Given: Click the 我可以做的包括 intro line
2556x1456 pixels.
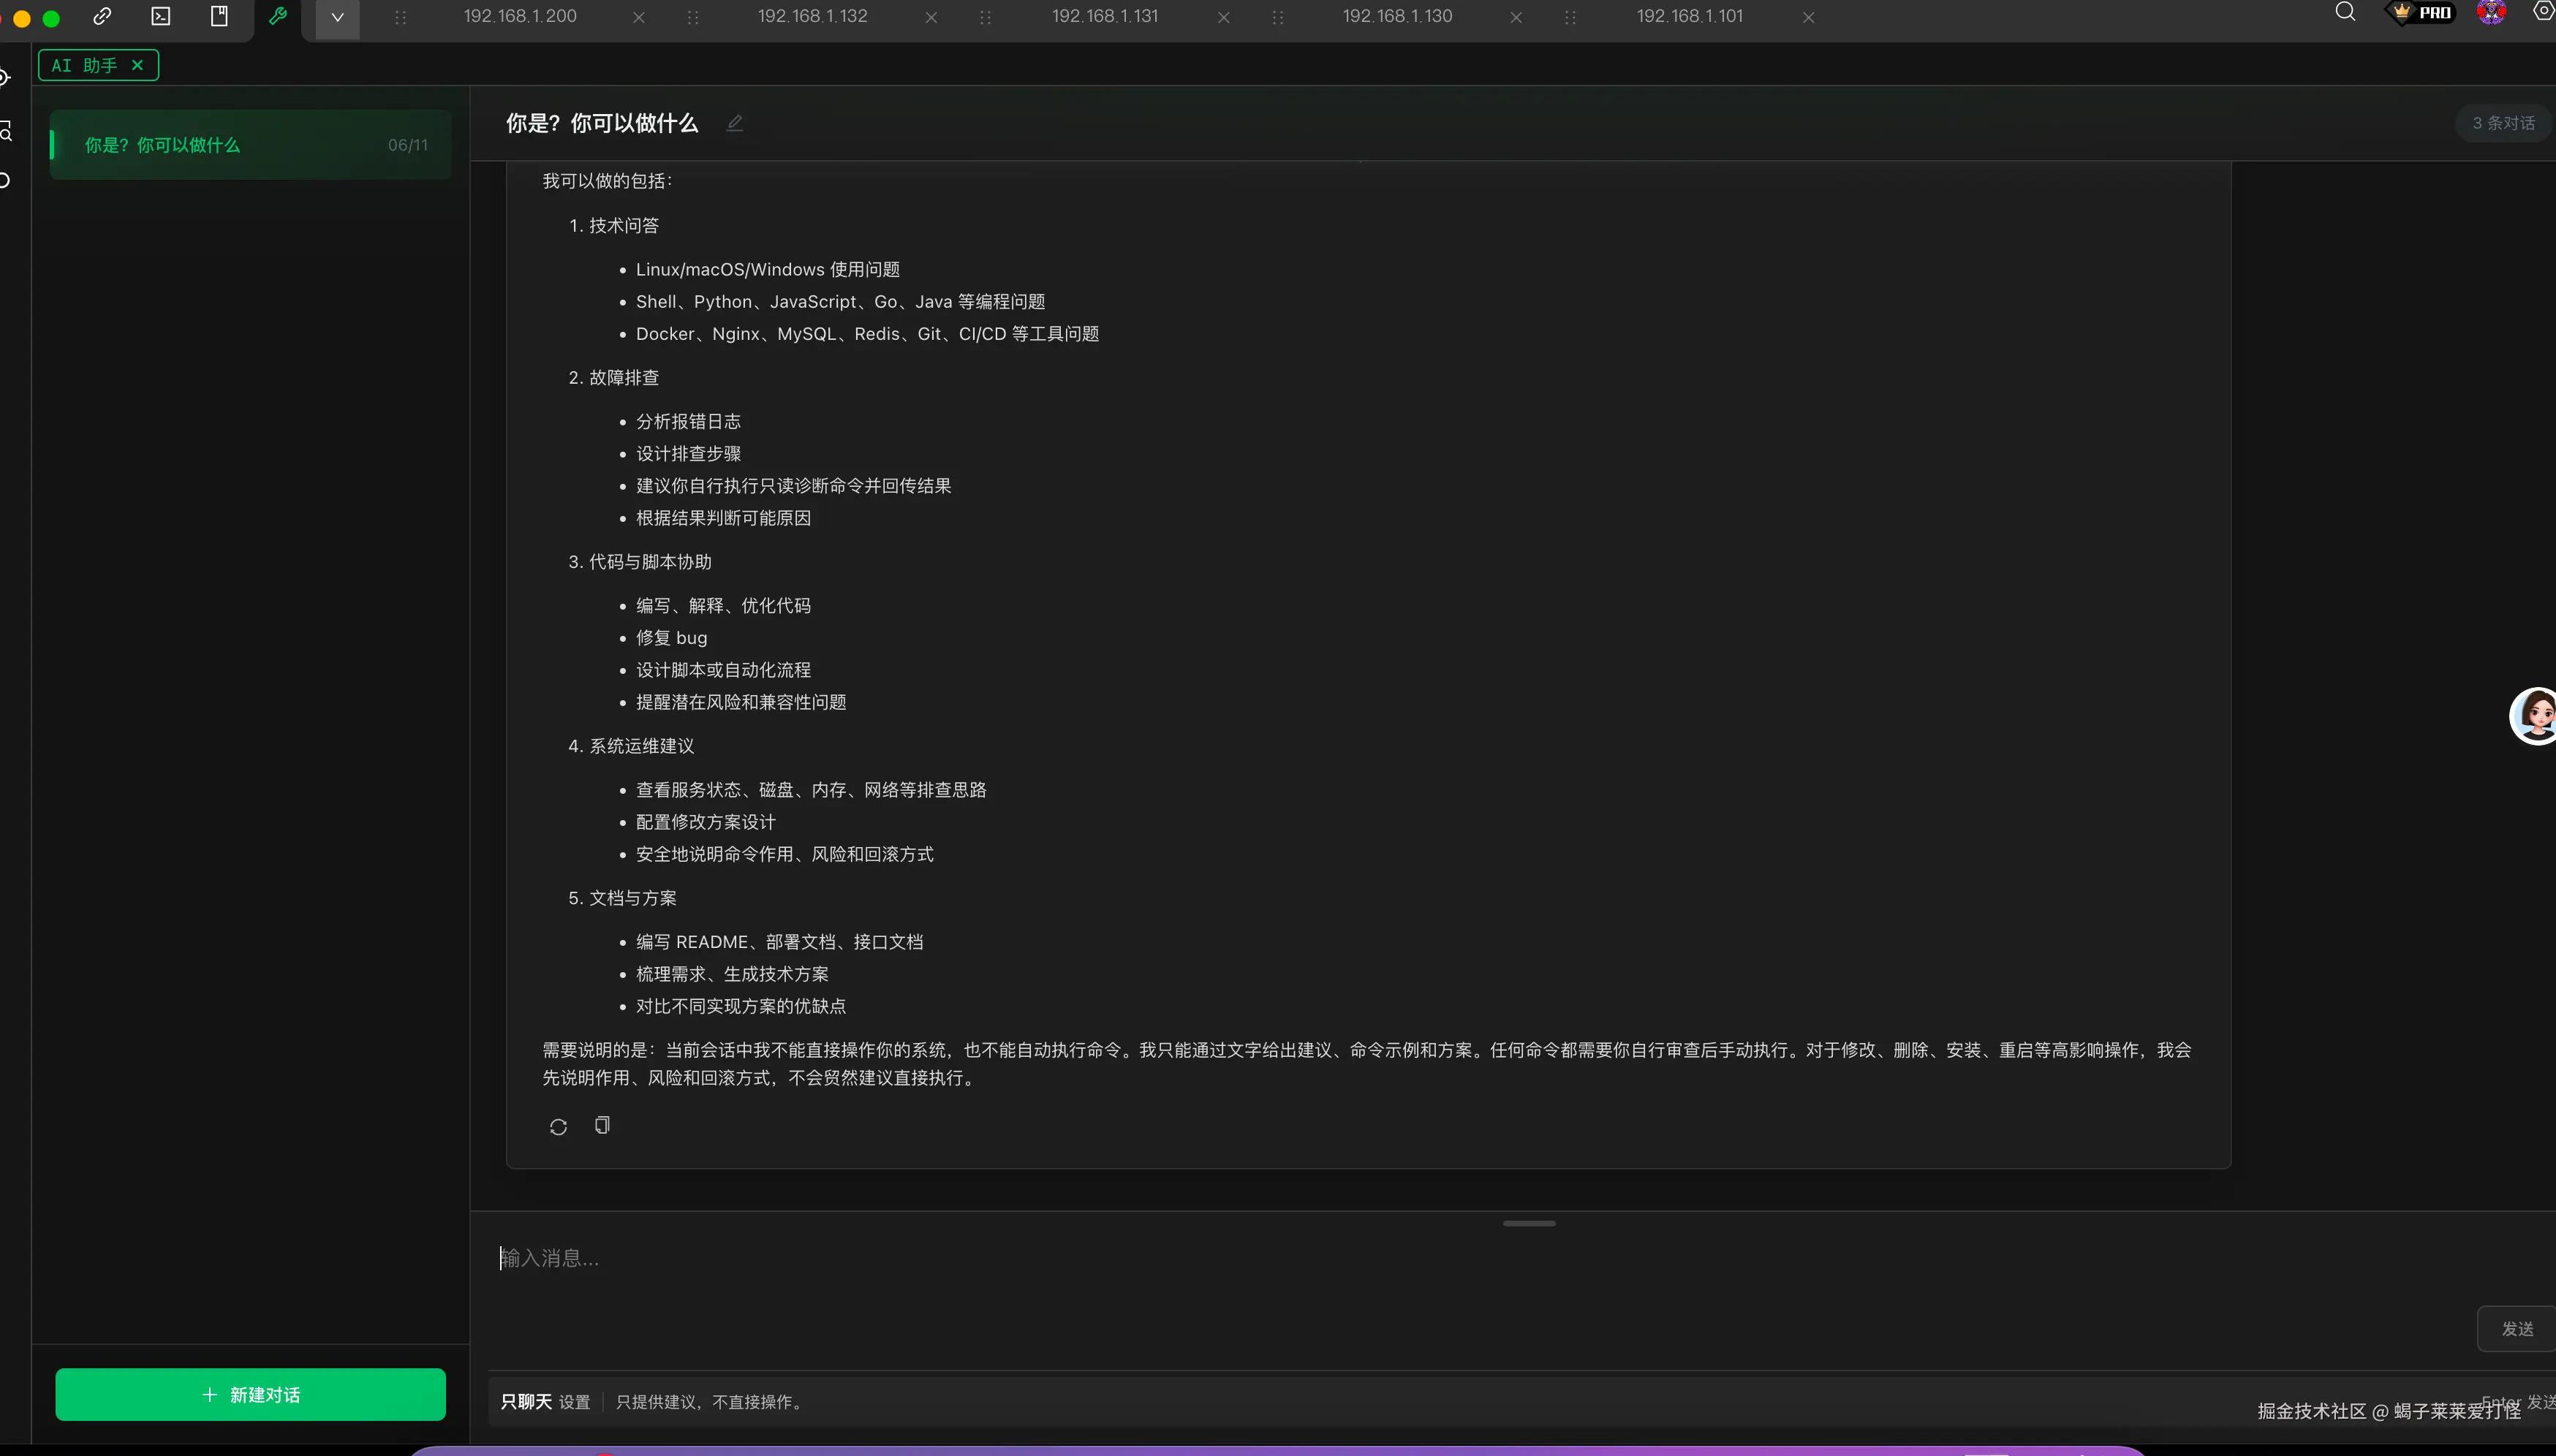Looking at the screenshot, I should [608, 181].
